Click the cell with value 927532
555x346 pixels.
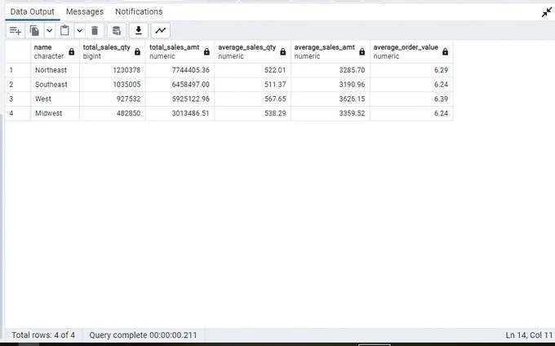(112, 99)
